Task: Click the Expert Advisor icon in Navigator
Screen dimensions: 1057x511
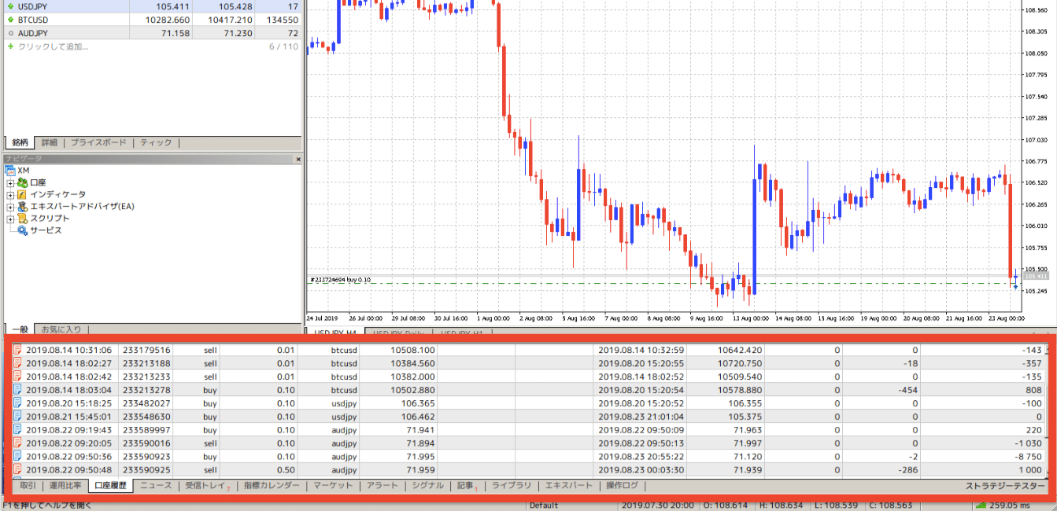Action: pos(22,206)
